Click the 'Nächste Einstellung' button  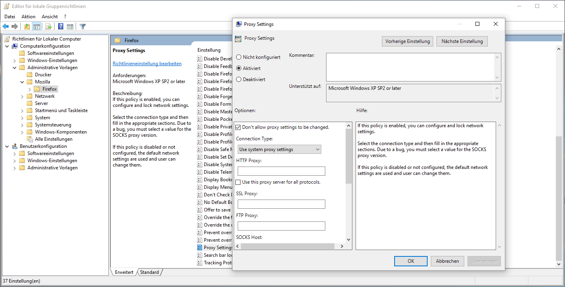(462, 41)
